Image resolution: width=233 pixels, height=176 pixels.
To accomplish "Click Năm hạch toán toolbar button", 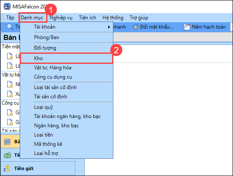I will coord(204,27).
